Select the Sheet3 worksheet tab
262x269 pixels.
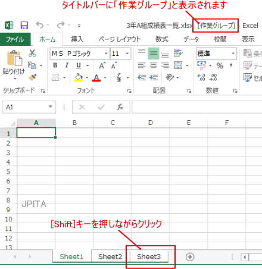[149, 257]
